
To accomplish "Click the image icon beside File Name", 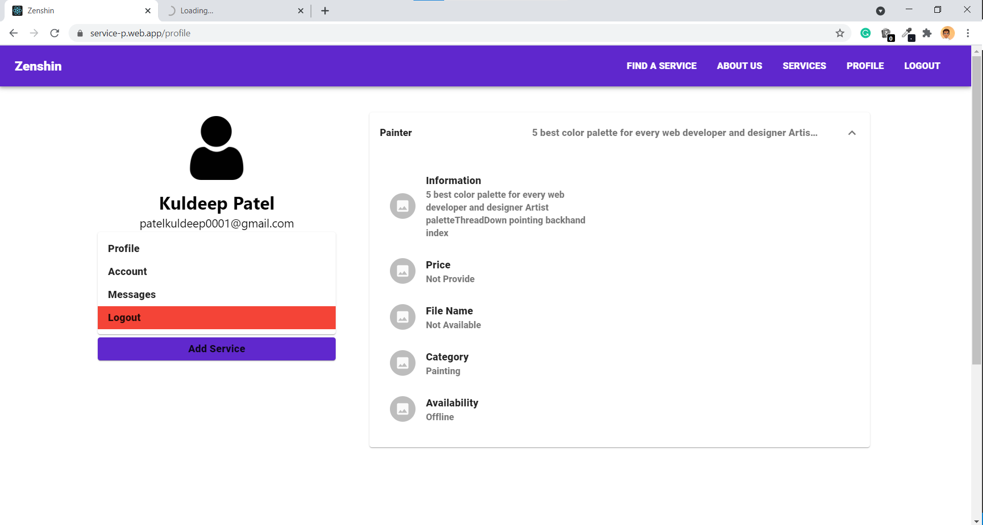I will 403,317.
